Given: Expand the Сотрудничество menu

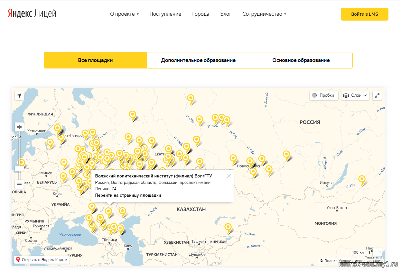Looking at the screenshot, I should pos(264,14).
